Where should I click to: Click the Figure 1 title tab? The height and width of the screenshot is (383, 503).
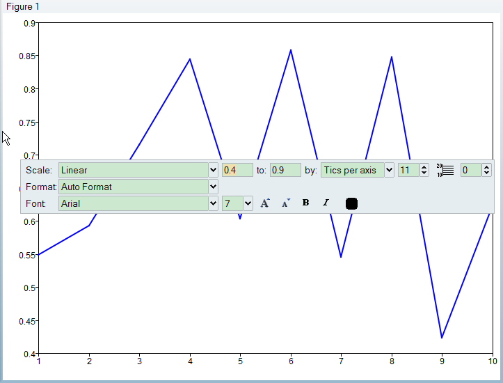coord(23,6)
